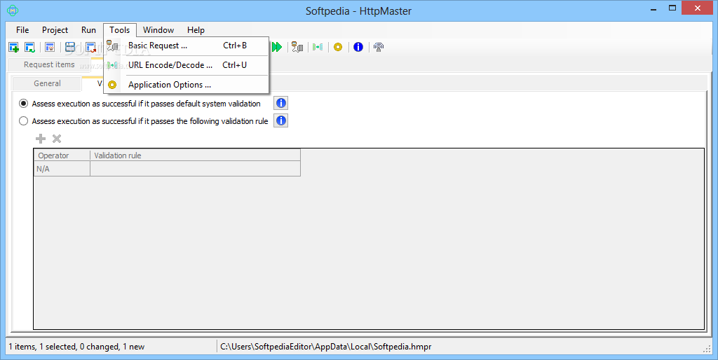Click the broadcast antenna toolbar icon

click(x=378, y=47)
